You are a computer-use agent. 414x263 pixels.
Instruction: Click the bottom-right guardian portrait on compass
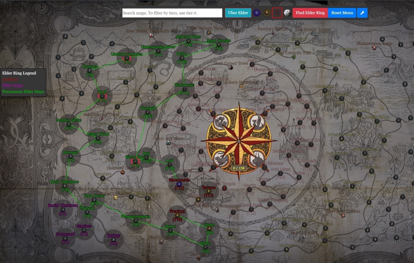pos(258,158)
